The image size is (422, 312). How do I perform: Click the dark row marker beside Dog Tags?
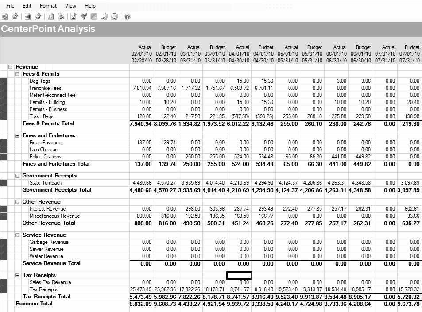(4, 81)
